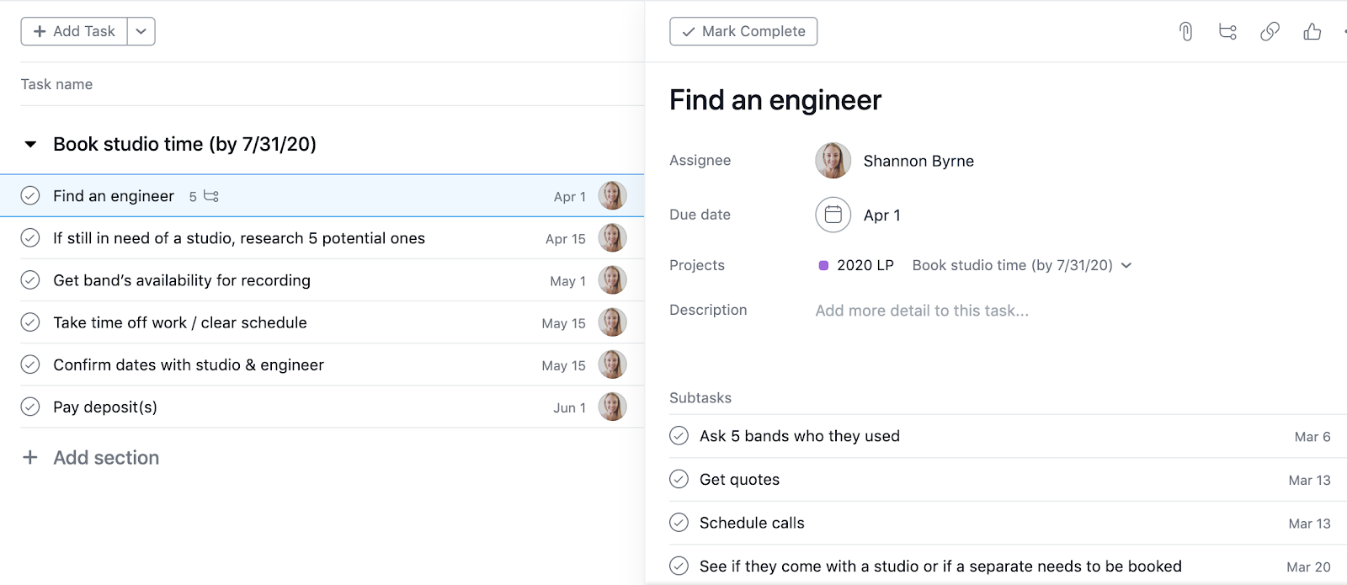Click the plus icon next to Add section

(30, 457)
